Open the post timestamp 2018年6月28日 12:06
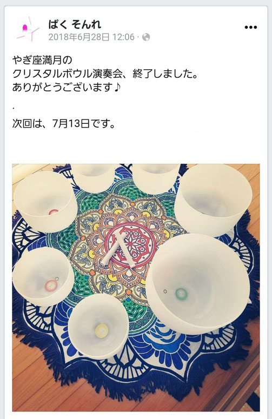Image resolution: width=272 pixels, height=419 pixels. click(x=91, y=37)
